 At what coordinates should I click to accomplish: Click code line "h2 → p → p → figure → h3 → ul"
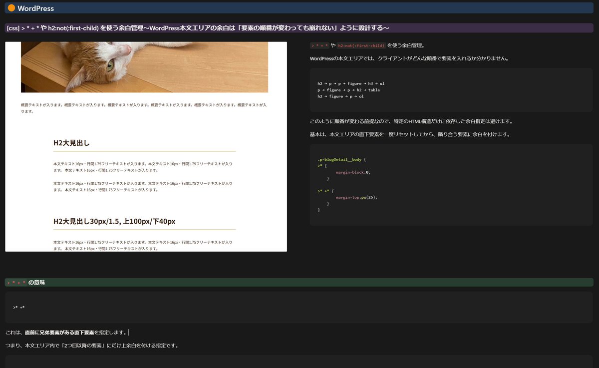pyautogui.click(x=351, y=83)
